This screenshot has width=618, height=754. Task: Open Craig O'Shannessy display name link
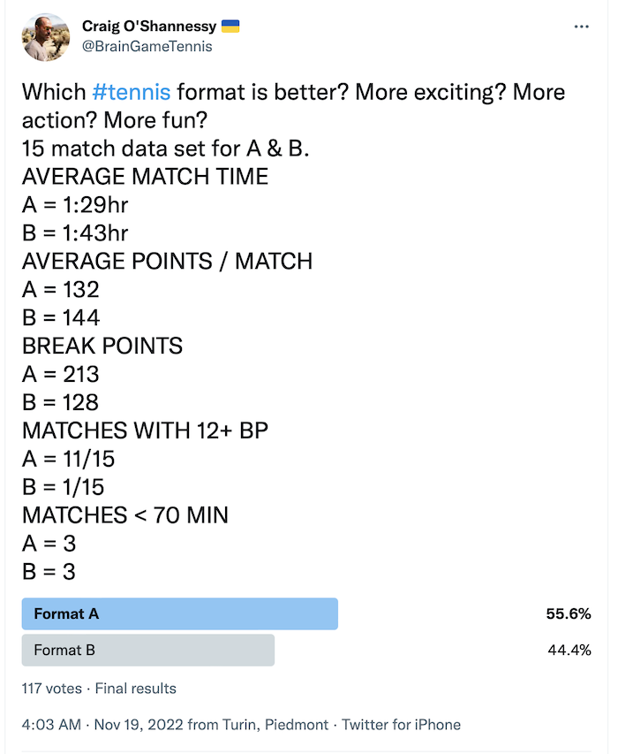[x=148, y=27]
